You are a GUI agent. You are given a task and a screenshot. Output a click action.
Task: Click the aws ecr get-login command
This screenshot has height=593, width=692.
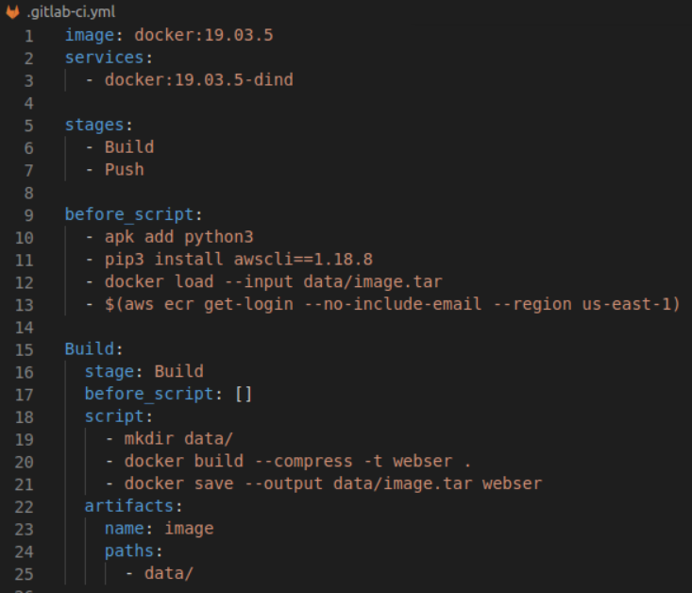coord(393,305)
